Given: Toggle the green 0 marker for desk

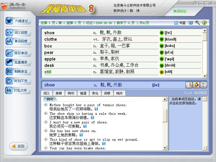Looking at the screenshot, I should [x=161, y=65].
